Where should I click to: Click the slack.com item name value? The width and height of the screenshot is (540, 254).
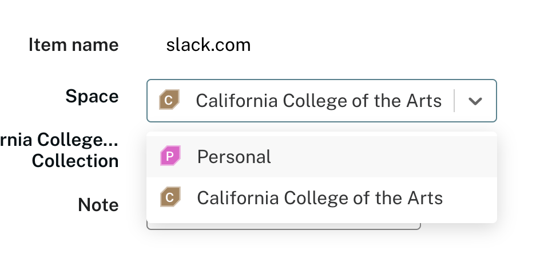[x=208, y=45]
